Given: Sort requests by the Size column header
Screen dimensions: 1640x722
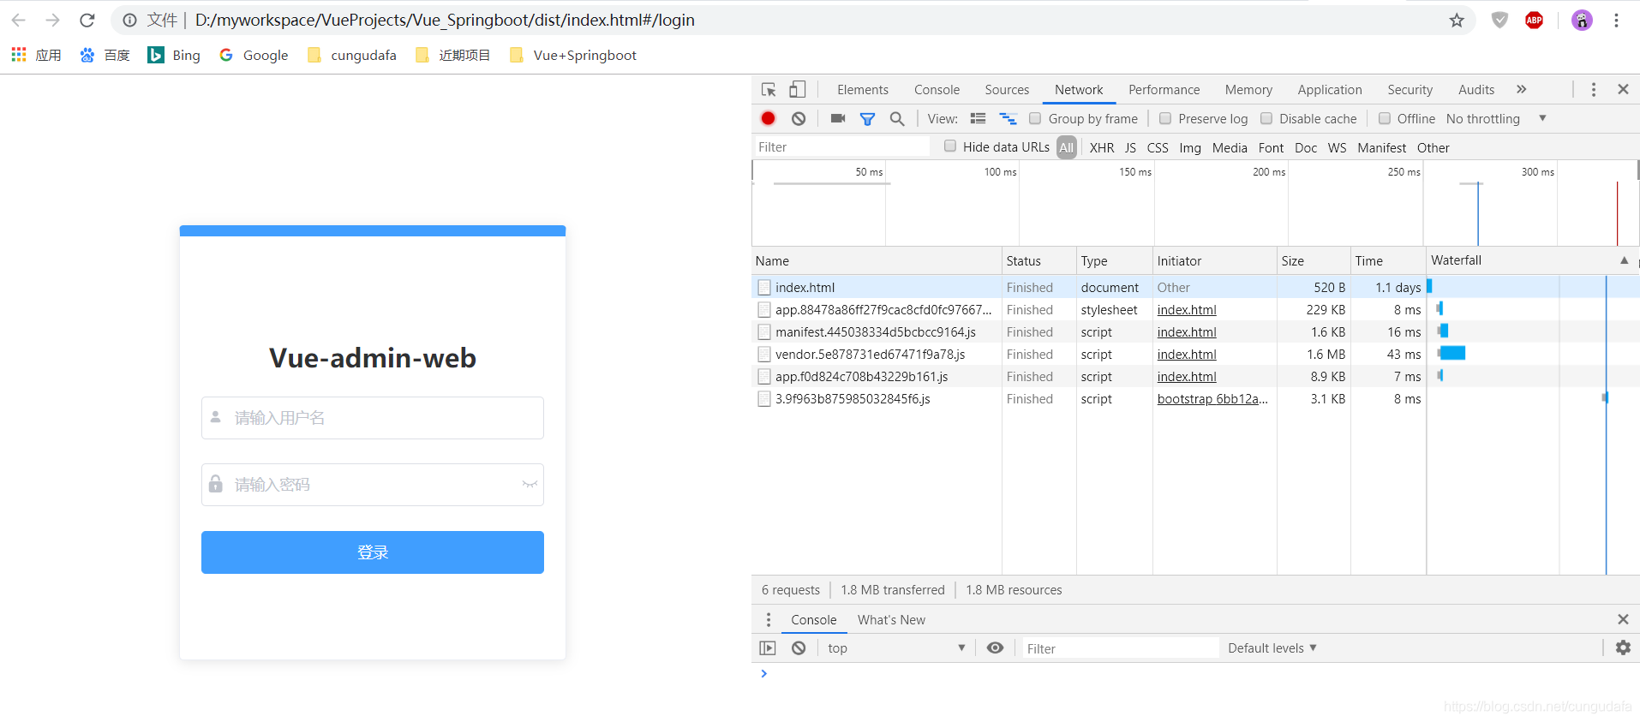Looking at the screenshot, I should (1313, 261).
